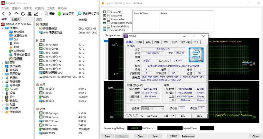This screenshot has width=263, height=139.
Task: Enable the Stress CPU checkbox
Action: pos(109,12)
